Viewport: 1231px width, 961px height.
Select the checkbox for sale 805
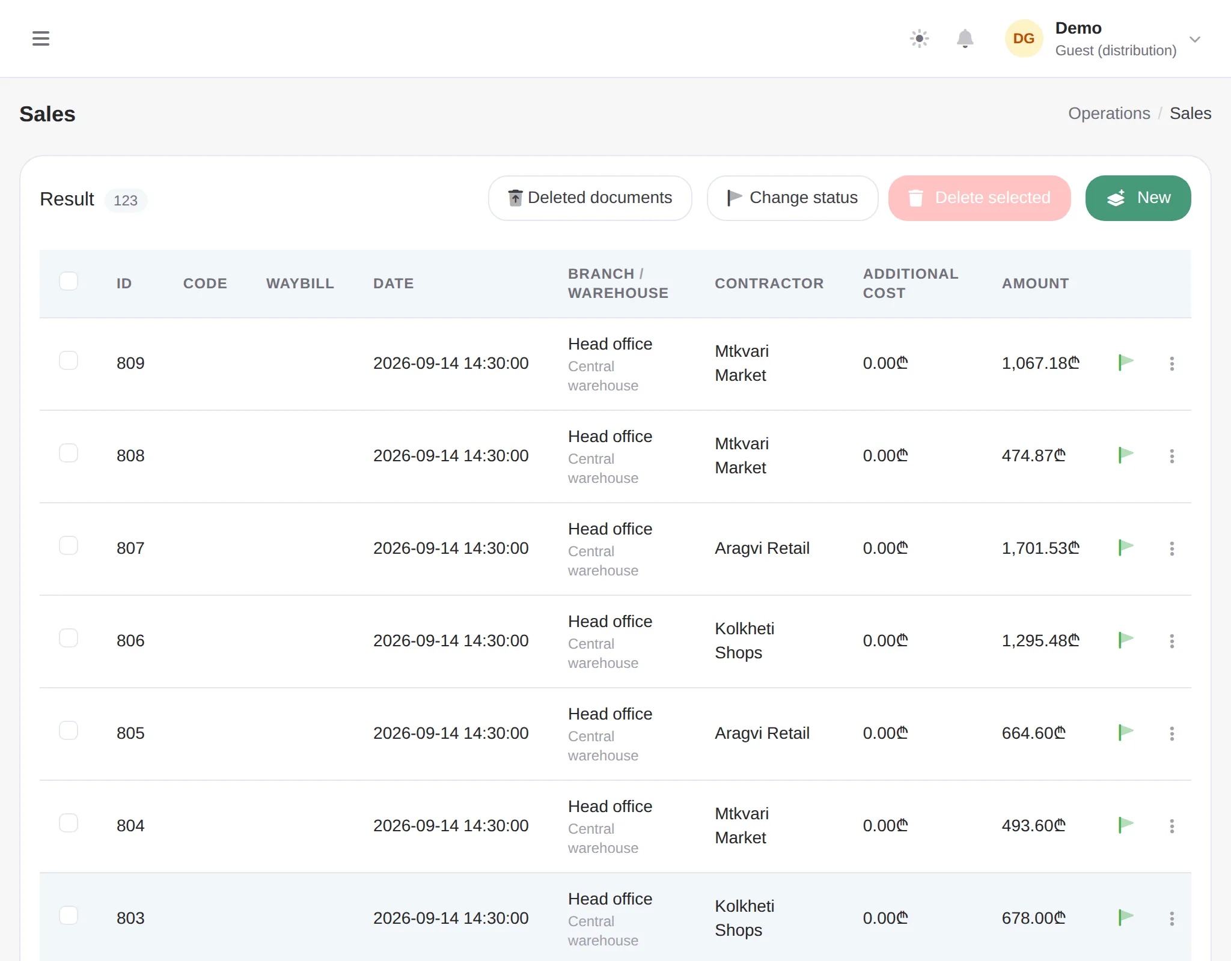click(x=69, y=730)
